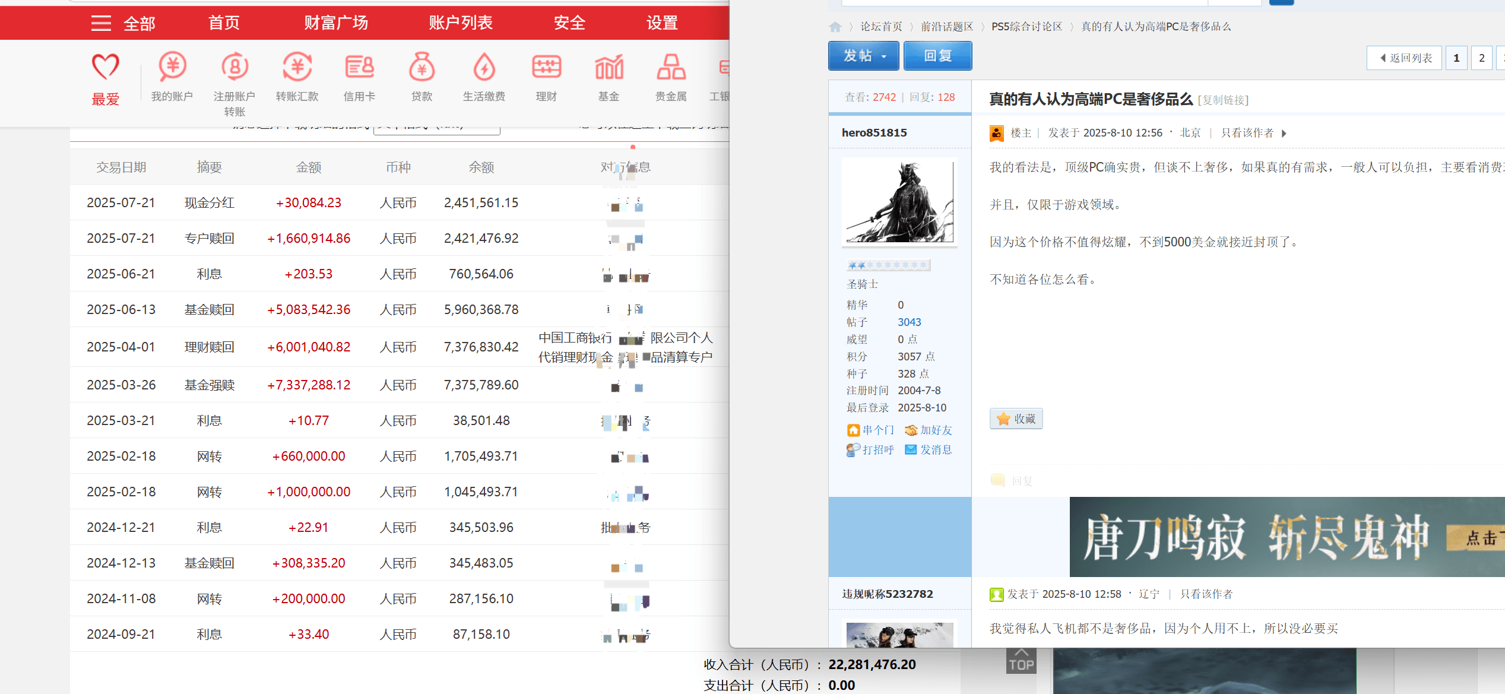Select the 理财 wealth icon
Screen dimensions: 1505x694
click(x=546, y=67)
